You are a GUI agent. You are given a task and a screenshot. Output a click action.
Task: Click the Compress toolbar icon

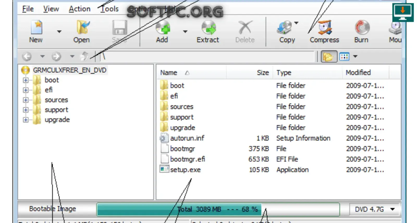click(x=325, y=28)
